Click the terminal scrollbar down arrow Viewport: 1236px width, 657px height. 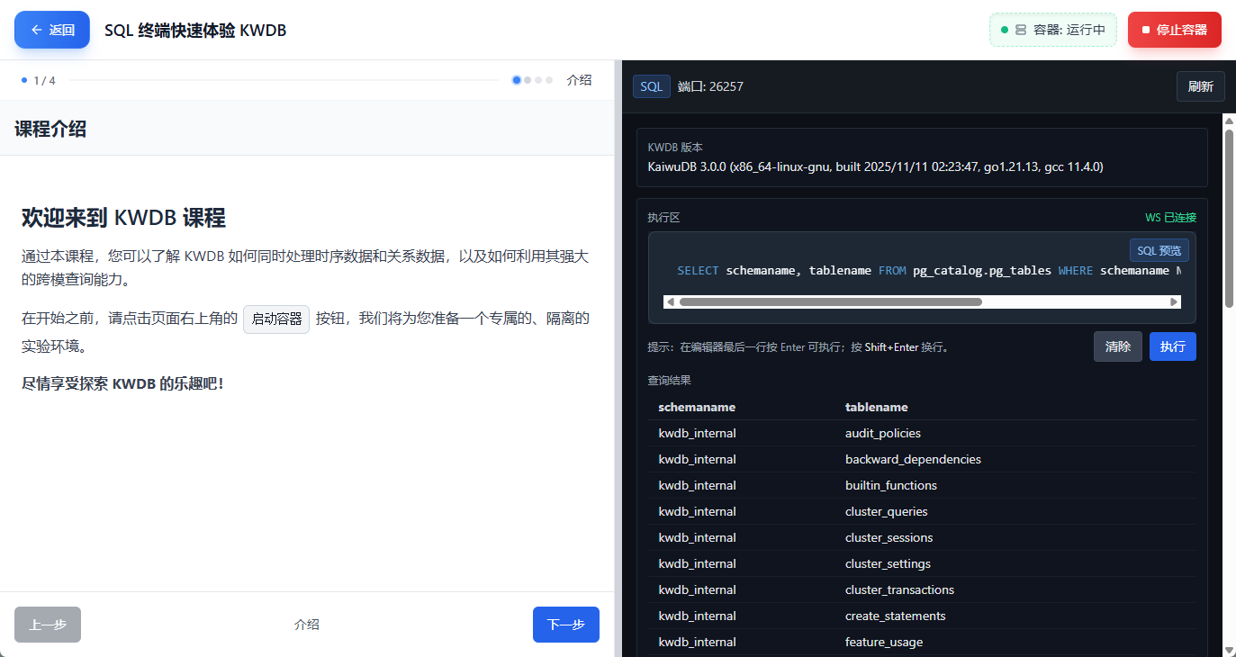pyautogui.click(x=1229, y=650)
